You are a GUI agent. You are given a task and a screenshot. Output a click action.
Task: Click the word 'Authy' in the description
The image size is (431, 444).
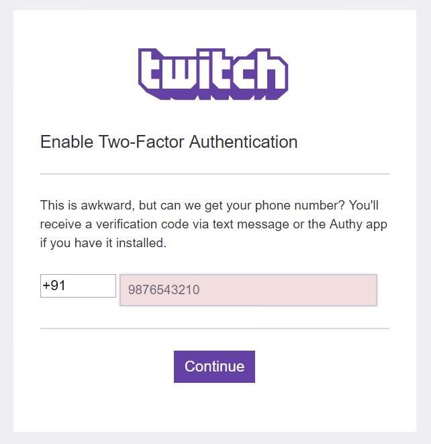click(x=346, y=224)
